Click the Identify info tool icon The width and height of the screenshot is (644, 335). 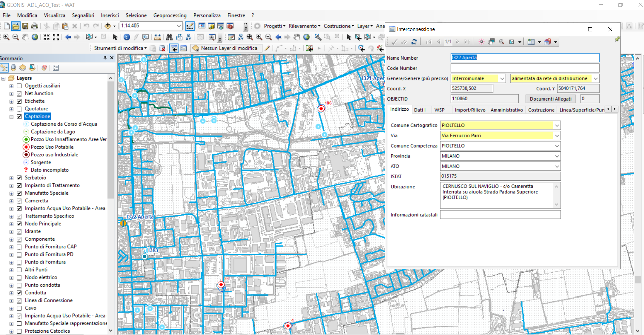click(127, 37)
